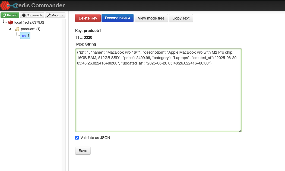Click the textarea resize handle
The height and width of the screenshot is (171, 285).
click(240, 131)
